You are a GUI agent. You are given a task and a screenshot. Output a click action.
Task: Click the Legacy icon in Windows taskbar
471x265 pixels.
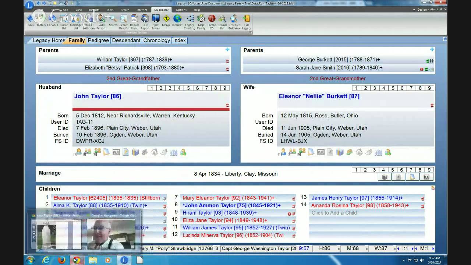tap(124, 260)
